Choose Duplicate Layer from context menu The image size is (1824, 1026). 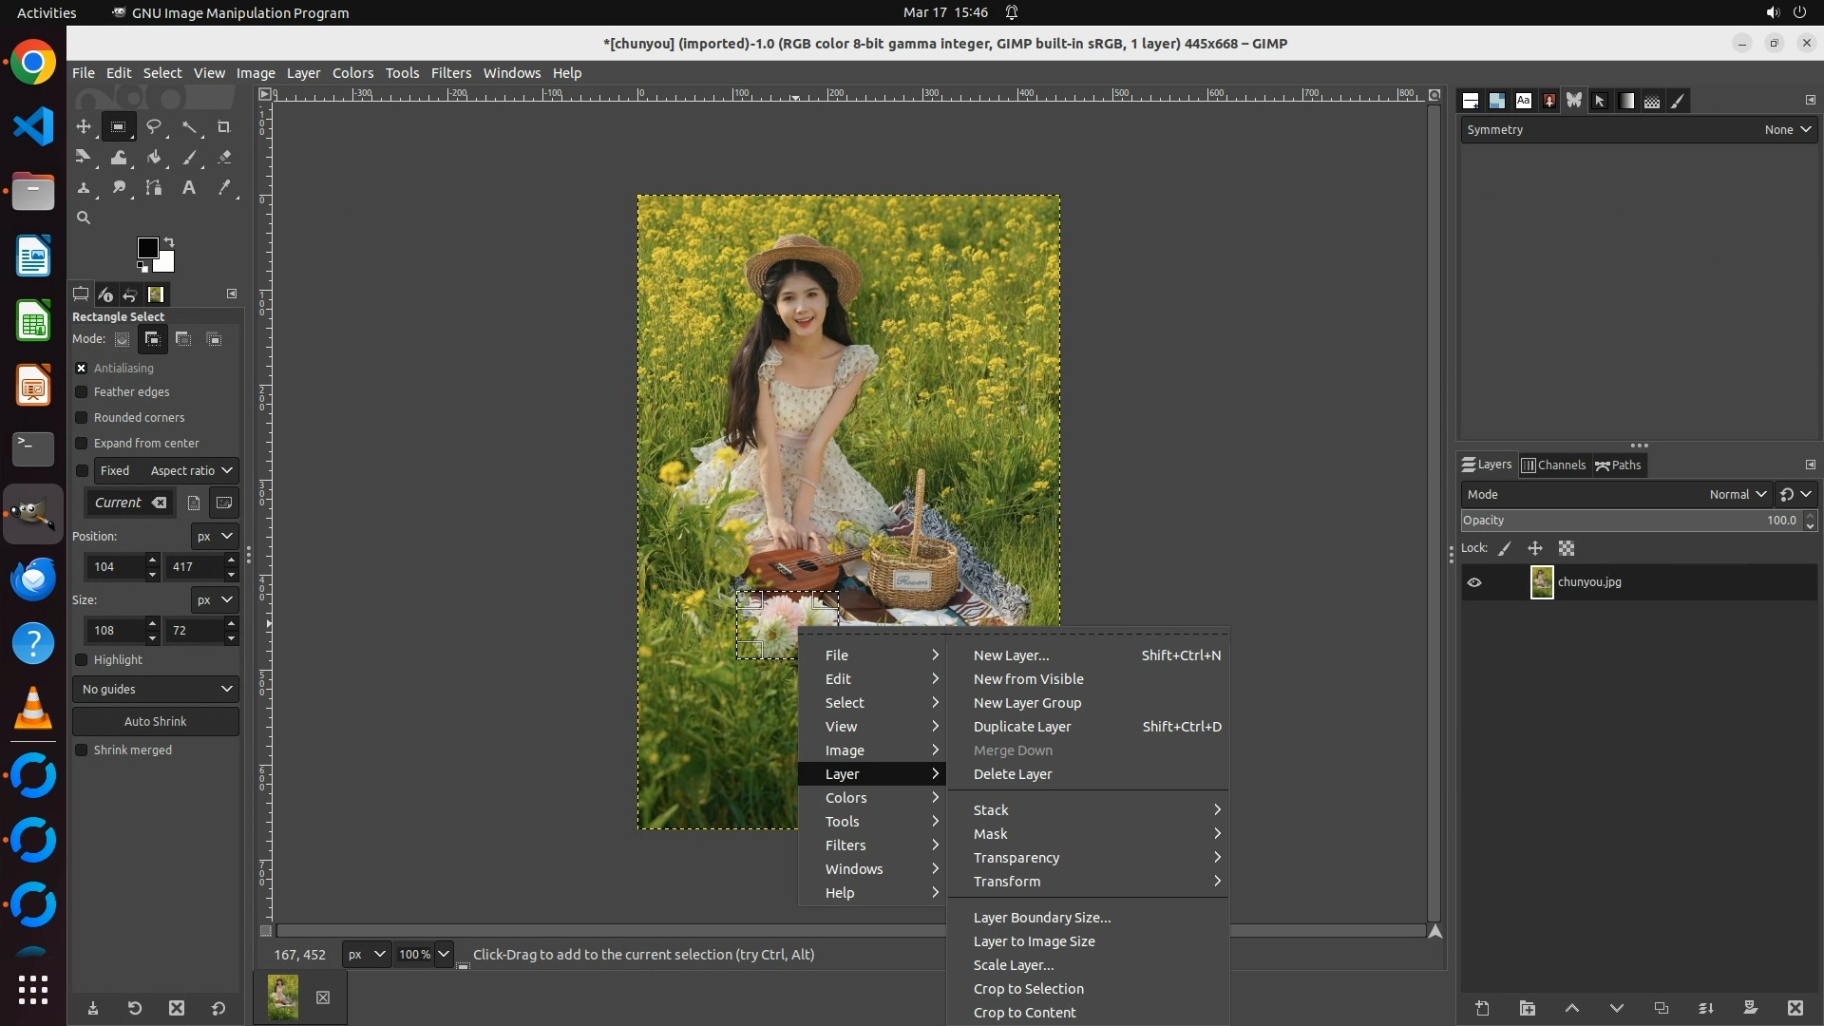click(x=1022, y=727)
